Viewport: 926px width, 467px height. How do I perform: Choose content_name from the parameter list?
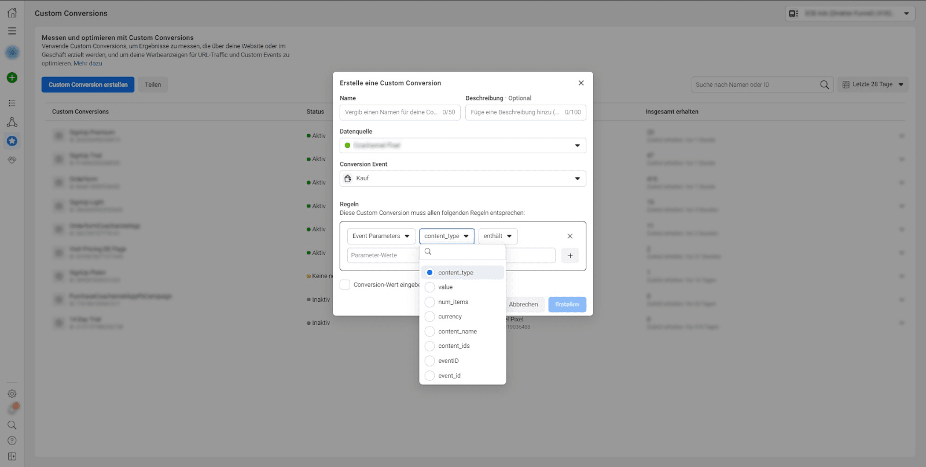point(457,331)
